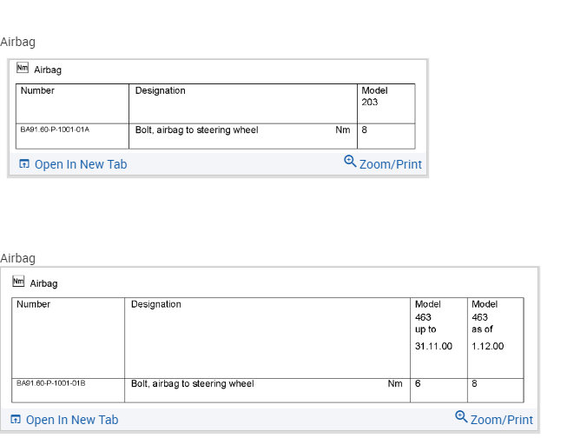
Task: Click the Model 463 up to 31.11.00 header
Action: click(433, 325)
